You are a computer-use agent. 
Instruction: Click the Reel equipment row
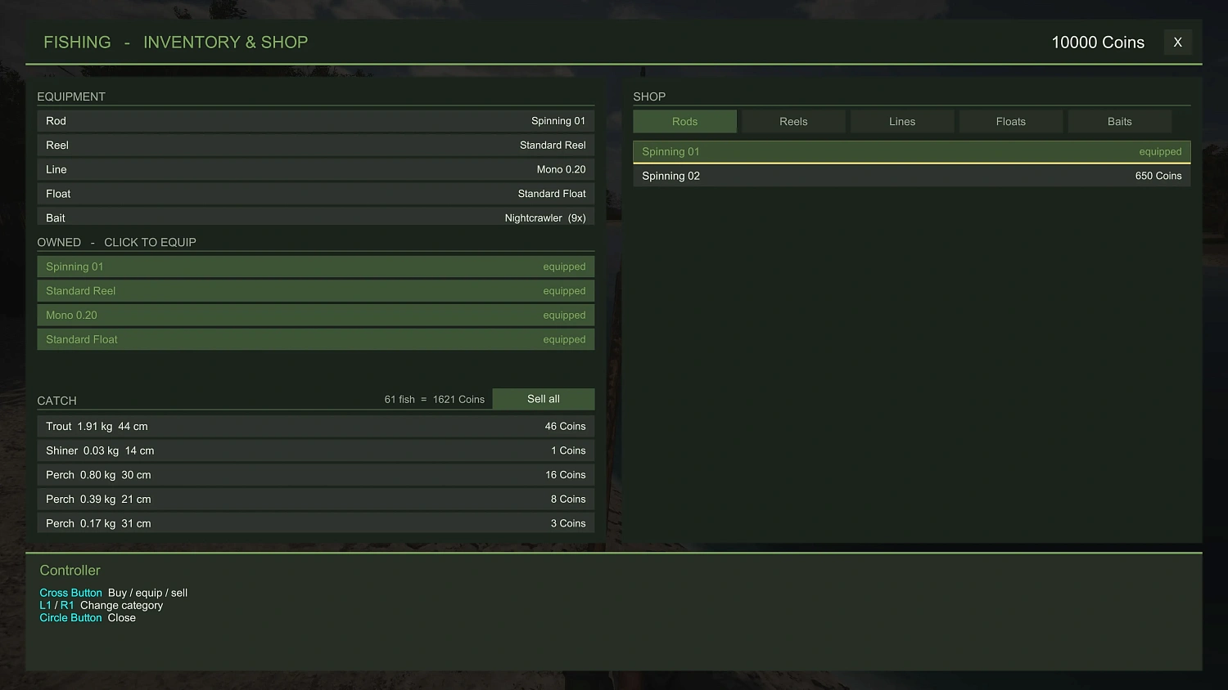[316, 146]
